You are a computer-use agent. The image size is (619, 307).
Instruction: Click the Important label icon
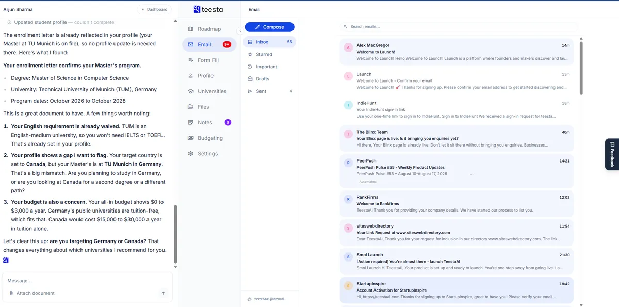point(250,67)
